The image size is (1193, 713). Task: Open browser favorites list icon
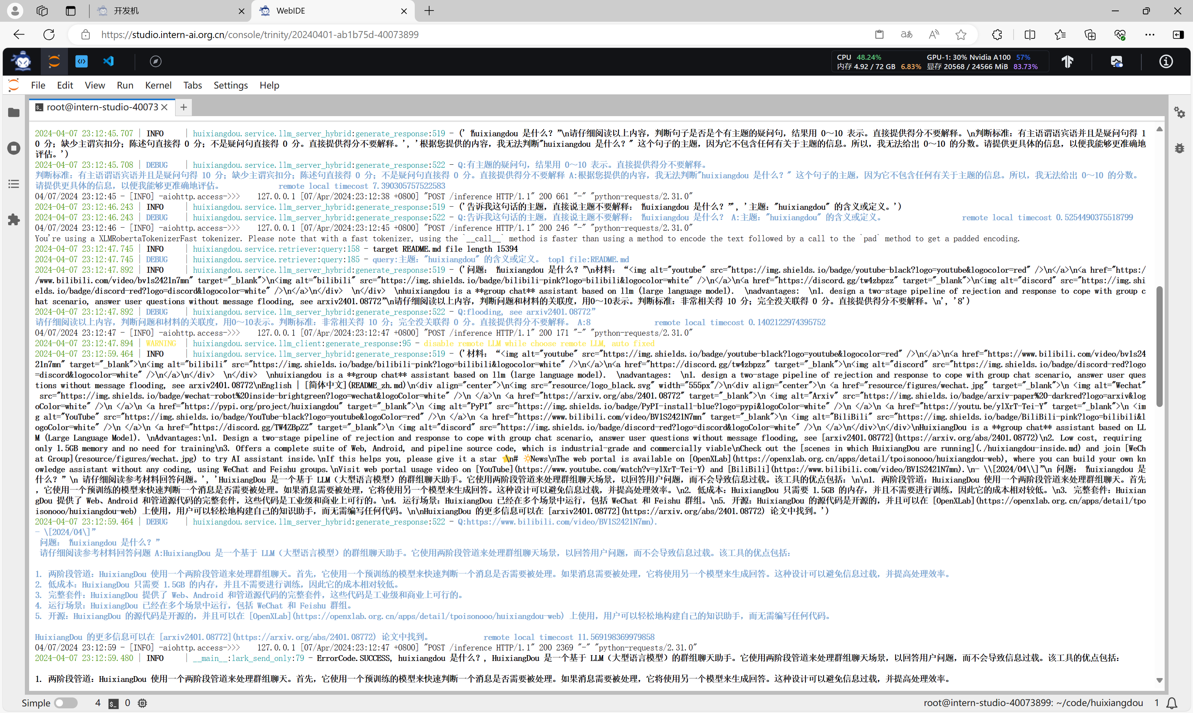click(x=1060, y=35)
